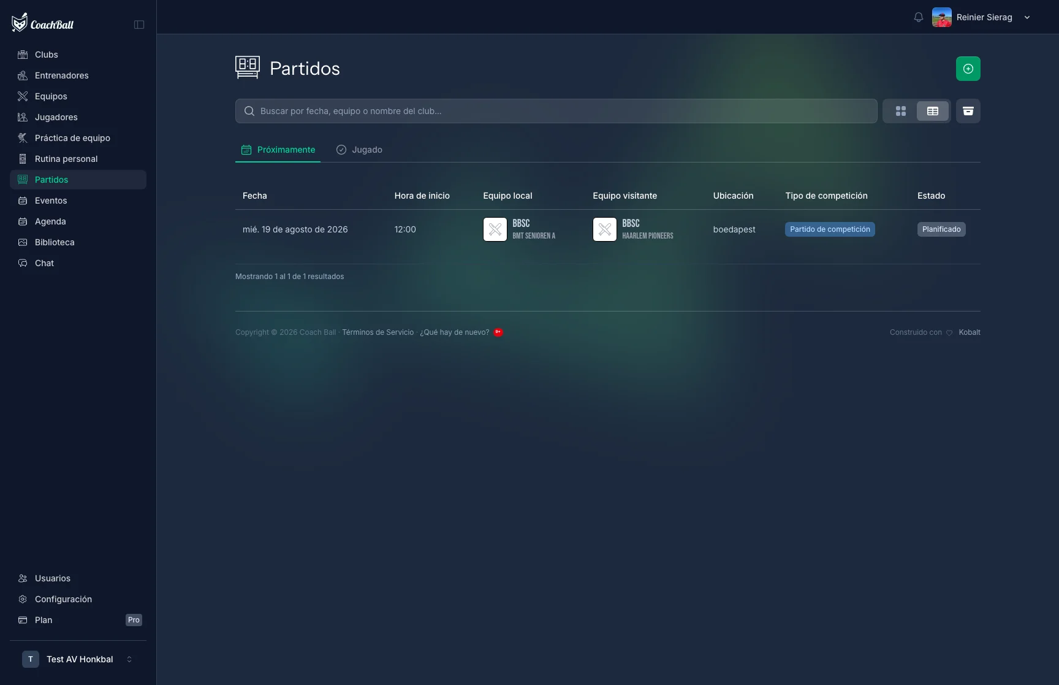Image resolution: width=1059 pixels, height=685 pixels.
Task: Switch to table list view
Action: 932,111
